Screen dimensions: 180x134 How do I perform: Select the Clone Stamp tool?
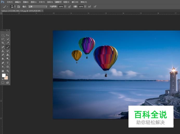tap(3, 51)
